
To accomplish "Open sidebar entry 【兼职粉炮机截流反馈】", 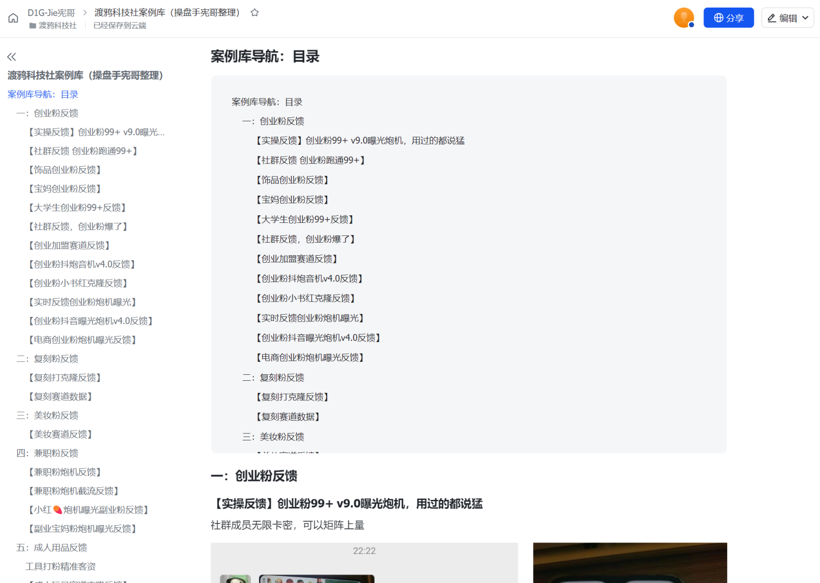I will coord(74,491).
